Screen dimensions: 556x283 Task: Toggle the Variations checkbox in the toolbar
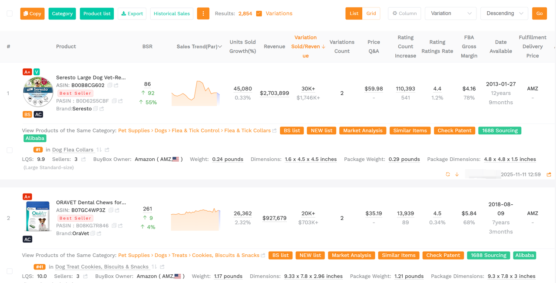(259, 13)
